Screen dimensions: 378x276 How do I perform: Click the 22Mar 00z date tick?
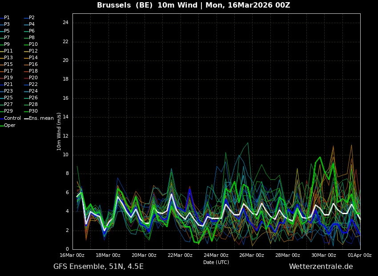(180, 256)
